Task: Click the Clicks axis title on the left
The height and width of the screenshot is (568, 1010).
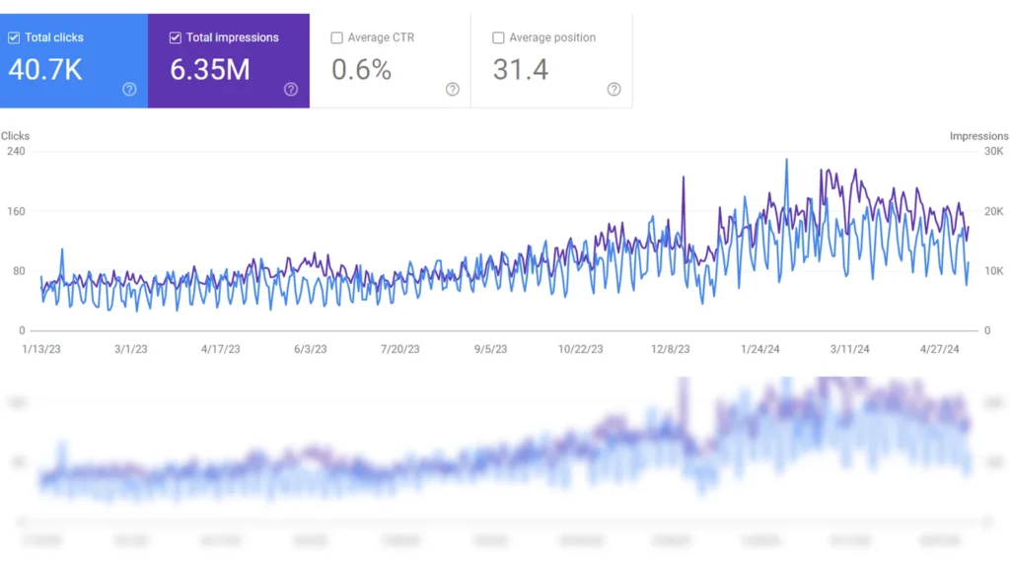Action: pos(15,136)
